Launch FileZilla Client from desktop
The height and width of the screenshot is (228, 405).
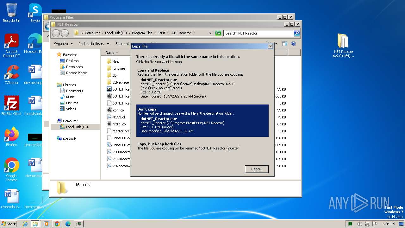coord(11,106)
